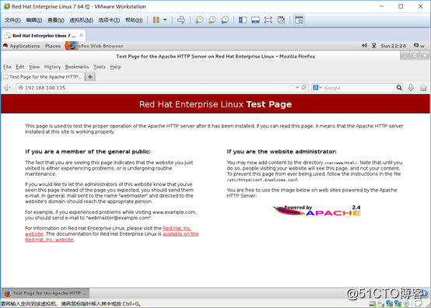Open the Firefox History menu
Image resolution: width=431 pixels, height=308 pixels.
(52, 67)
